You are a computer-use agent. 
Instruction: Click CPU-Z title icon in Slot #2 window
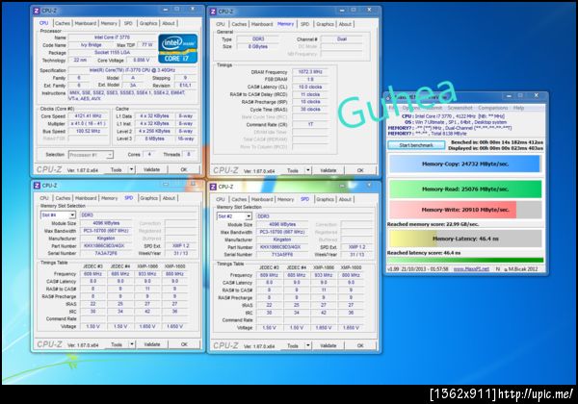point(213,187)
